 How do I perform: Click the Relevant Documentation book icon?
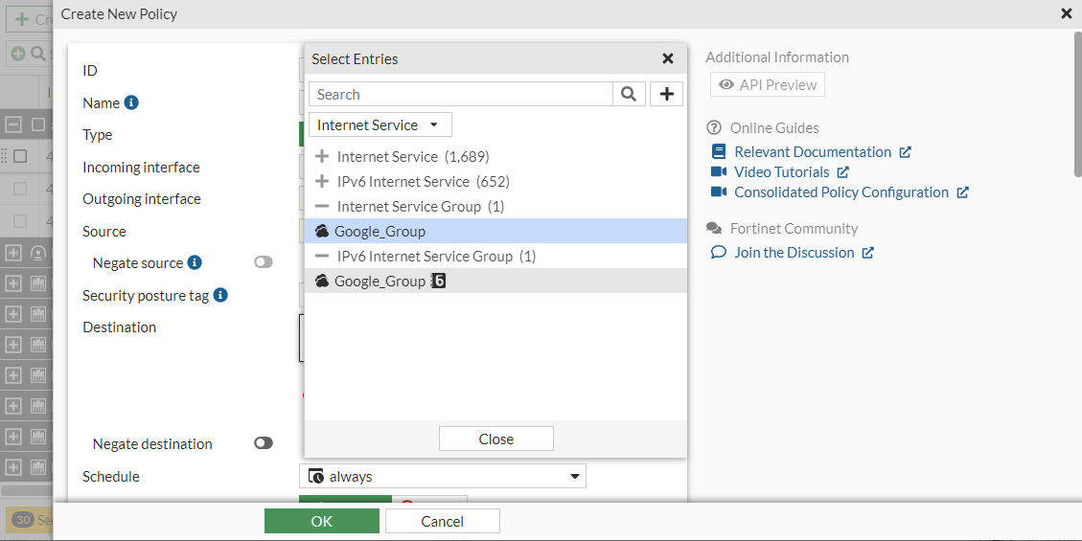pyautogui.click(x=720, y=152)
